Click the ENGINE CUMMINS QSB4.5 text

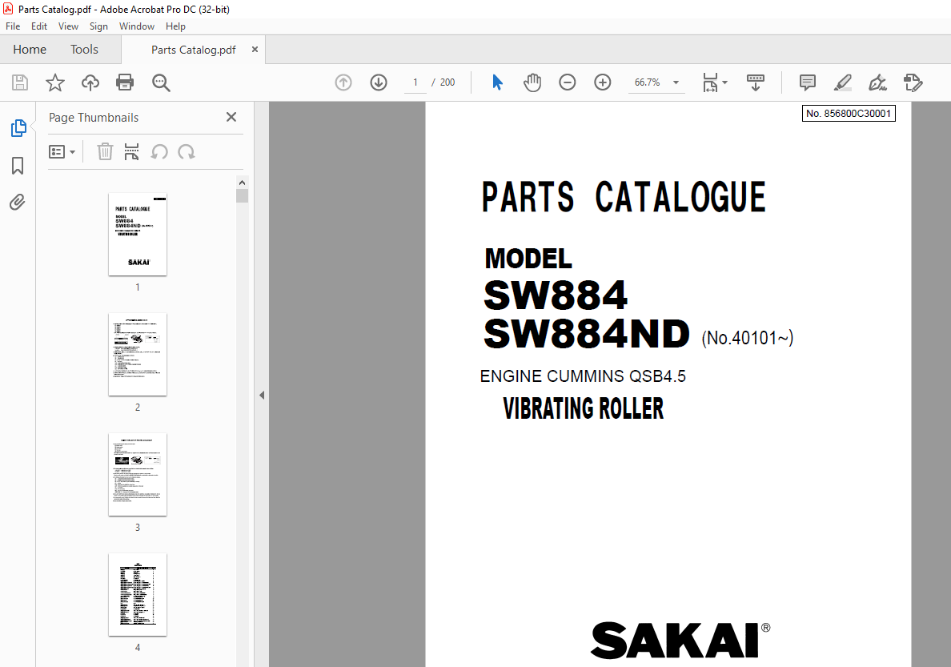583,376
